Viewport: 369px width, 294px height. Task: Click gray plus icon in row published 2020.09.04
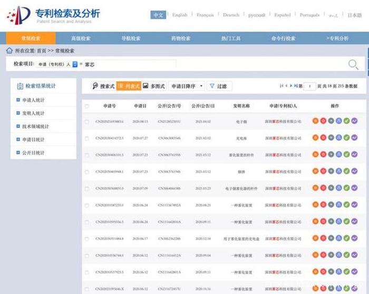tap(331, 254)
